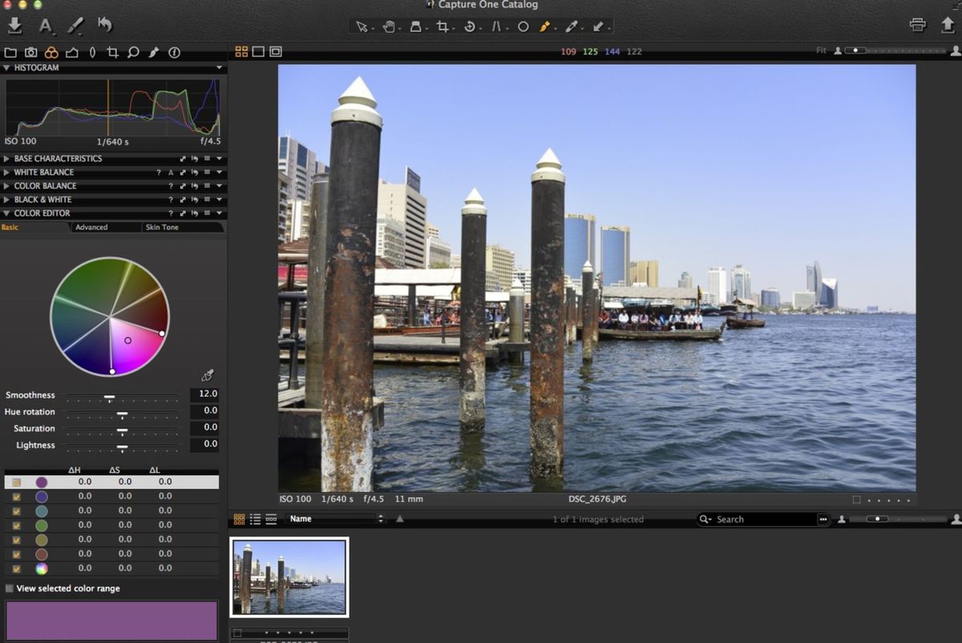This screenshot has height=643, width=962.
Task: Click the Import images icon
Action: (x=14, y=26)
